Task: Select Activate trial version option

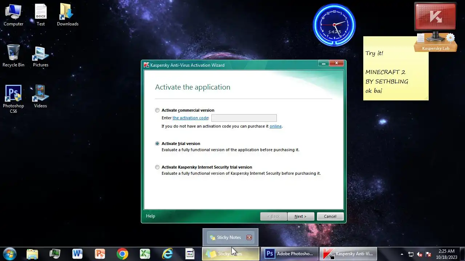Action: coord(157,144)
